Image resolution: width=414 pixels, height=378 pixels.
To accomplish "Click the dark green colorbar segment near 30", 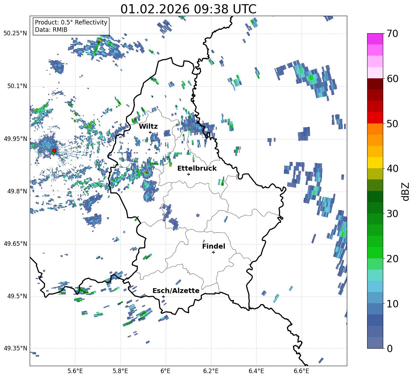I will 375,208.
